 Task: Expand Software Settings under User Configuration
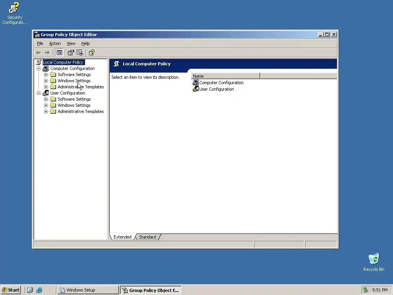pyautogui.click(x=46, y=99)
